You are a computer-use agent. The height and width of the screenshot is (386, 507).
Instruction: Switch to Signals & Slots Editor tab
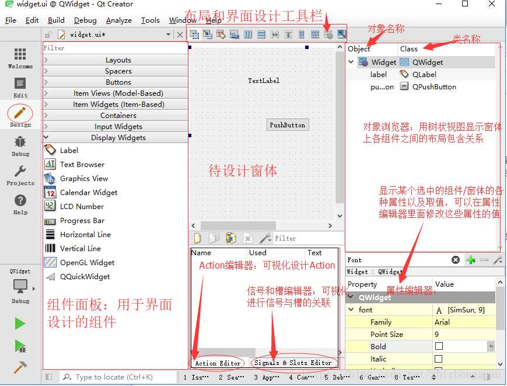(293, 363)
